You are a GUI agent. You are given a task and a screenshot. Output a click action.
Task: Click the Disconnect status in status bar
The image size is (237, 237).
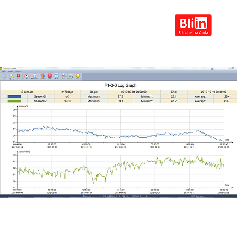pyautogui.click(x=88, y=195)
